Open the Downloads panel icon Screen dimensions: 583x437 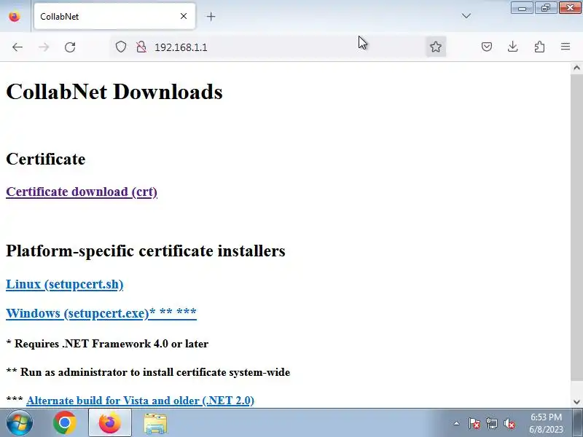(513, 47)
